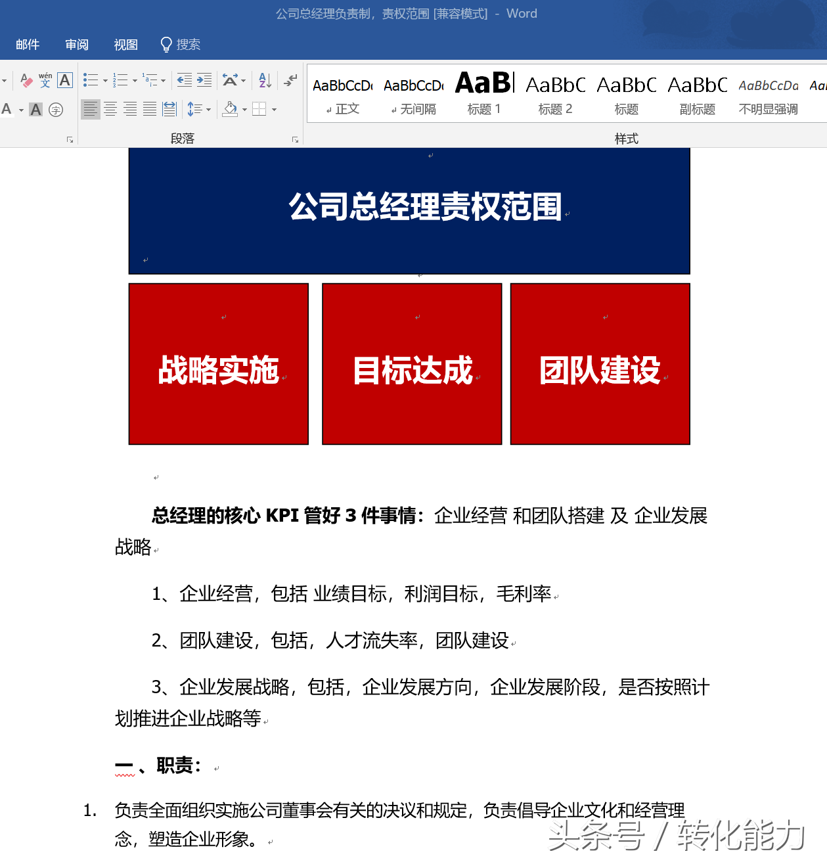Open the 视图 ribbon tab
827x864 pixels.
pos(125,44)
